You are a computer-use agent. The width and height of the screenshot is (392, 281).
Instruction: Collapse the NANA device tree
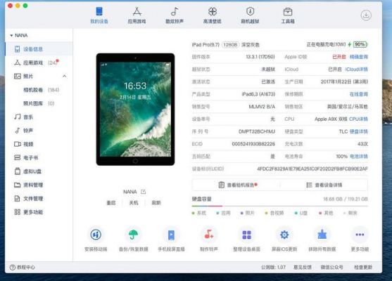tap(11, 35)
